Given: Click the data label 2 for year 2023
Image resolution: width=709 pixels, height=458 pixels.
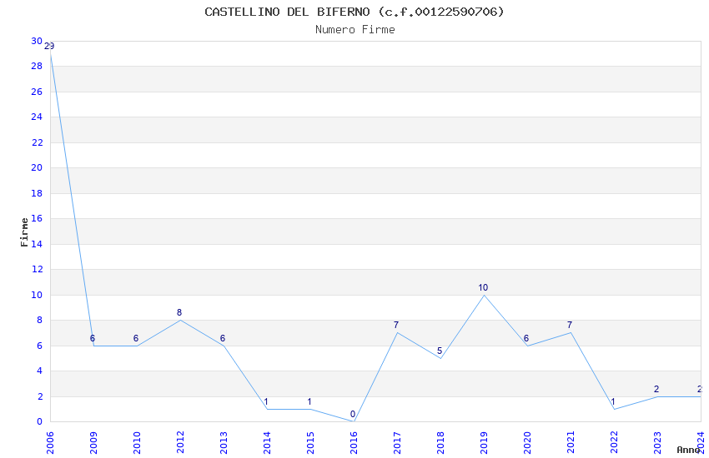Looking at the screenshot, I should coord(656,389).
